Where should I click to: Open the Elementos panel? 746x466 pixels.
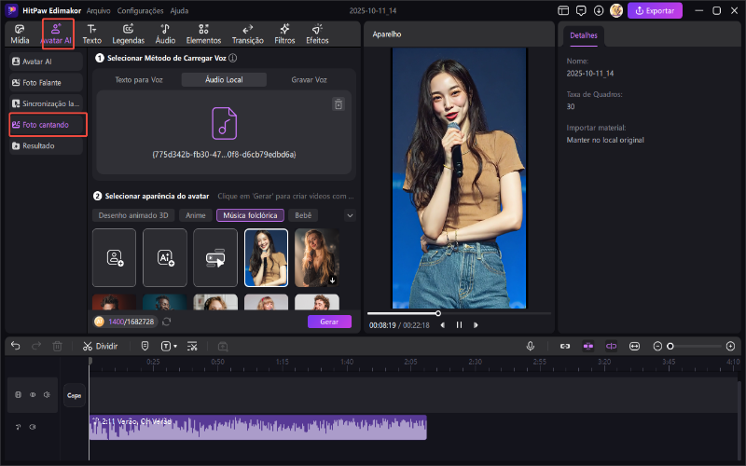[203, 34]
